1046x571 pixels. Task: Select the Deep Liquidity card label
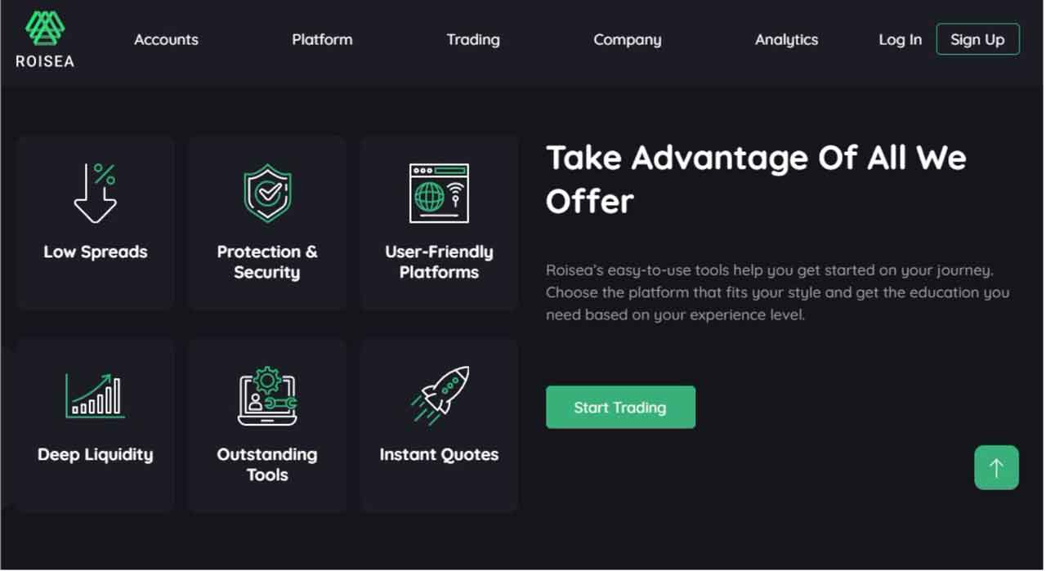(95, 454)
